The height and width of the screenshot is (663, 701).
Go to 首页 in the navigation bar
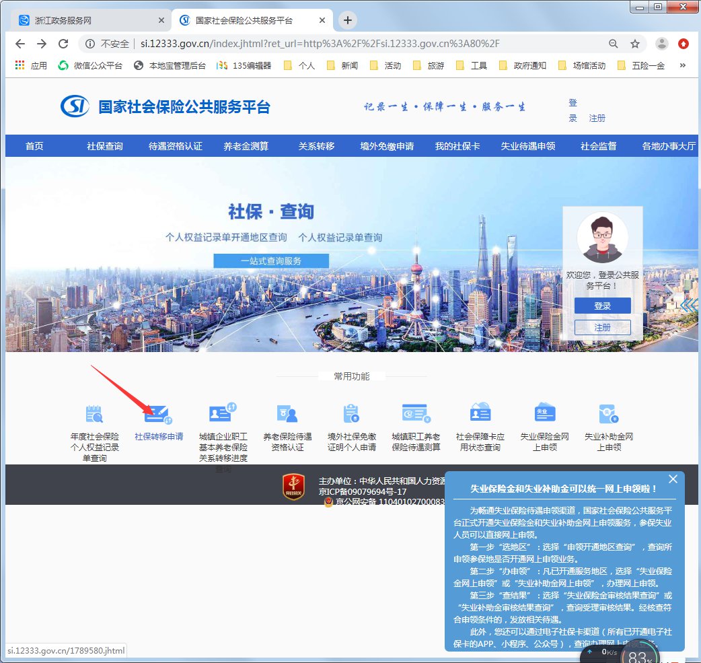click(34, 146)
